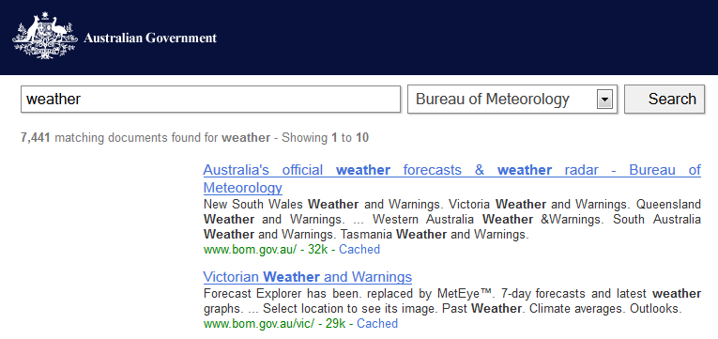Click the "29k" file size text

point(336,323)
